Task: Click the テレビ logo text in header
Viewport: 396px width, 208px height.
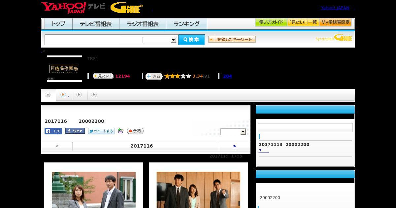Action: [x=96, y=6]
